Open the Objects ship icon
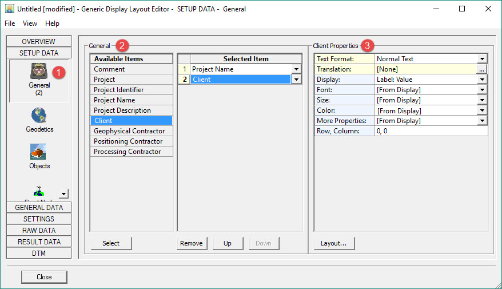 pos(38,152)
